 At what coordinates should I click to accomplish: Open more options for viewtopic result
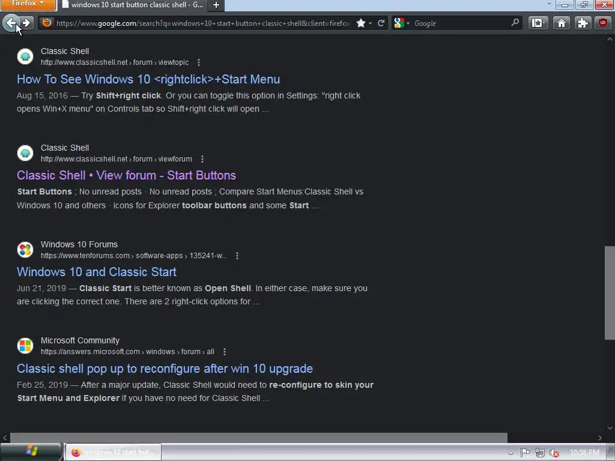coord(199,62)
